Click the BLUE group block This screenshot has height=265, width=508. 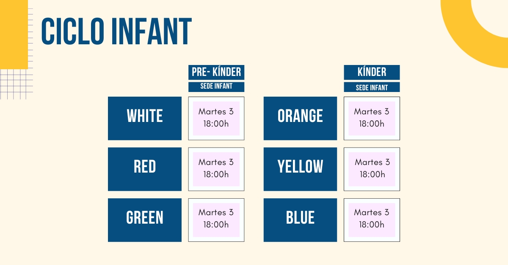pyautogui.click(x=300, y=220)
